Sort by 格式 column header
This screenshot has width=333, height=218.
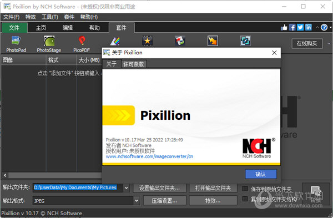pyautogui.click(x=61, y=60)
